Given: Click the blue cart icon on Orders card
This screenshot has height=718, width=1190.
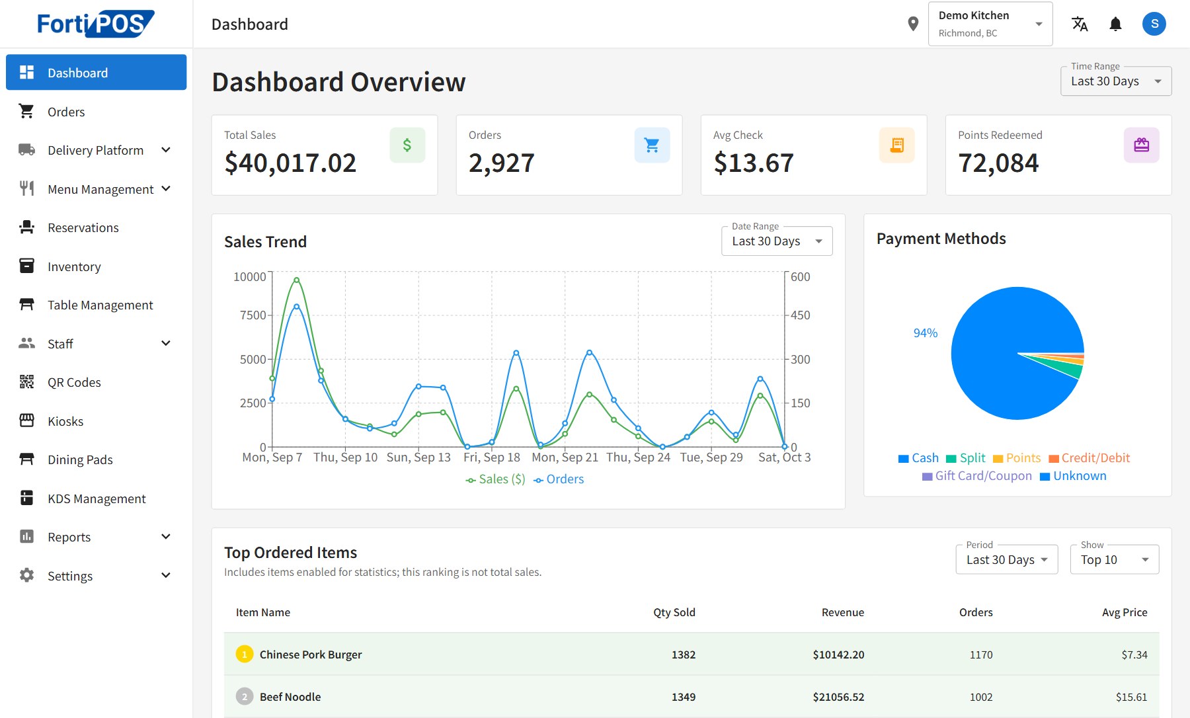Looking at the screenshot, I should click(652, 145).
